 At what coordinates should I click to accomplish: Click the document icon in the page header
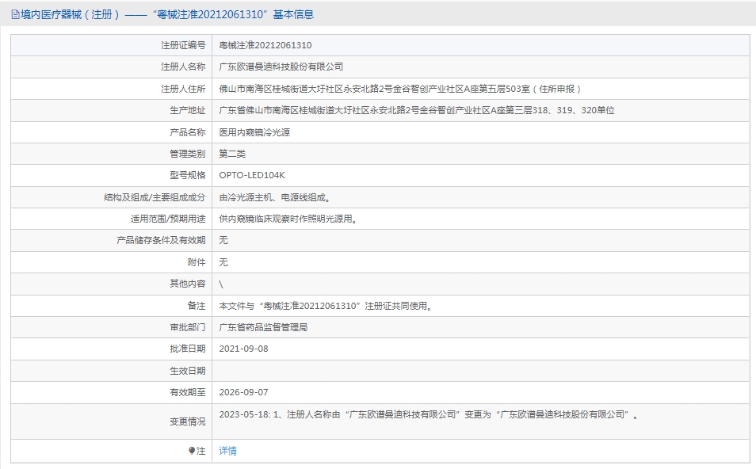click(x=15, y=15)
